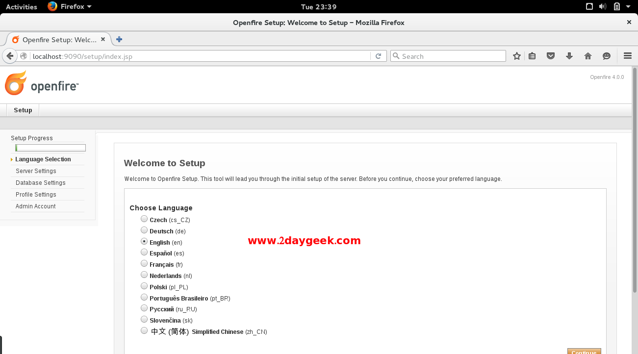The height and width of the screenshot is (354, 638).
Task: Select the Nederlands language radio button
Action: [x=144, y=275]
